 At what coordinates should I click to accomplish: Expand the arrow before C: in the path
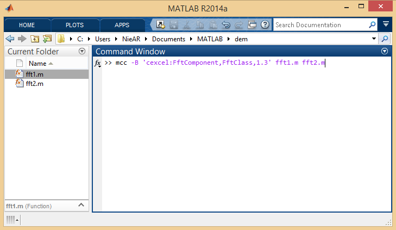tap(71, 39)
